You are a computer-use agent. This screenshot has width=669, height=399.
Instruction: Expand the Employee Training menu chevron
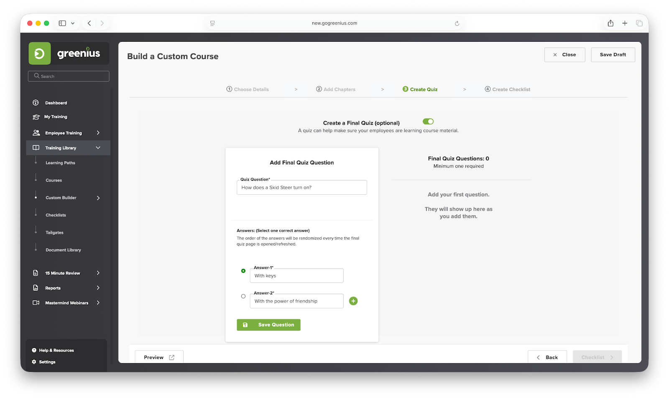tap(98, 133)
